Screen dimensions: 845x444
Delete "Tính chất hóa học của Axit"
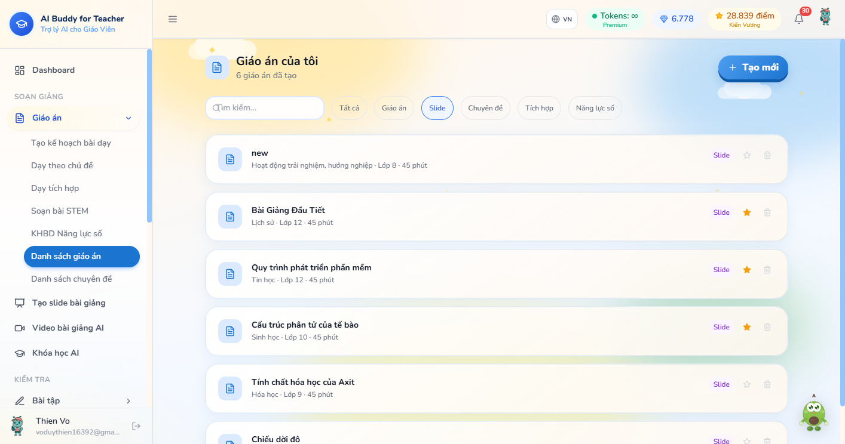[x=767, y=384]
